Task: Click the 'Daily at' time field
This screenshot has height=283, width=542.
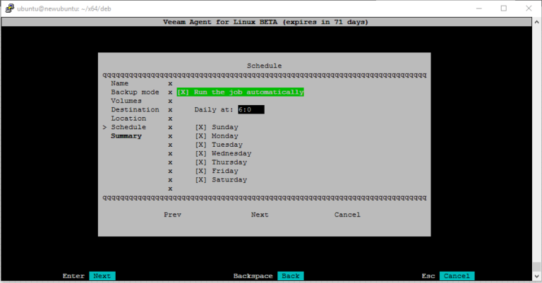Action: click(251, 109)
